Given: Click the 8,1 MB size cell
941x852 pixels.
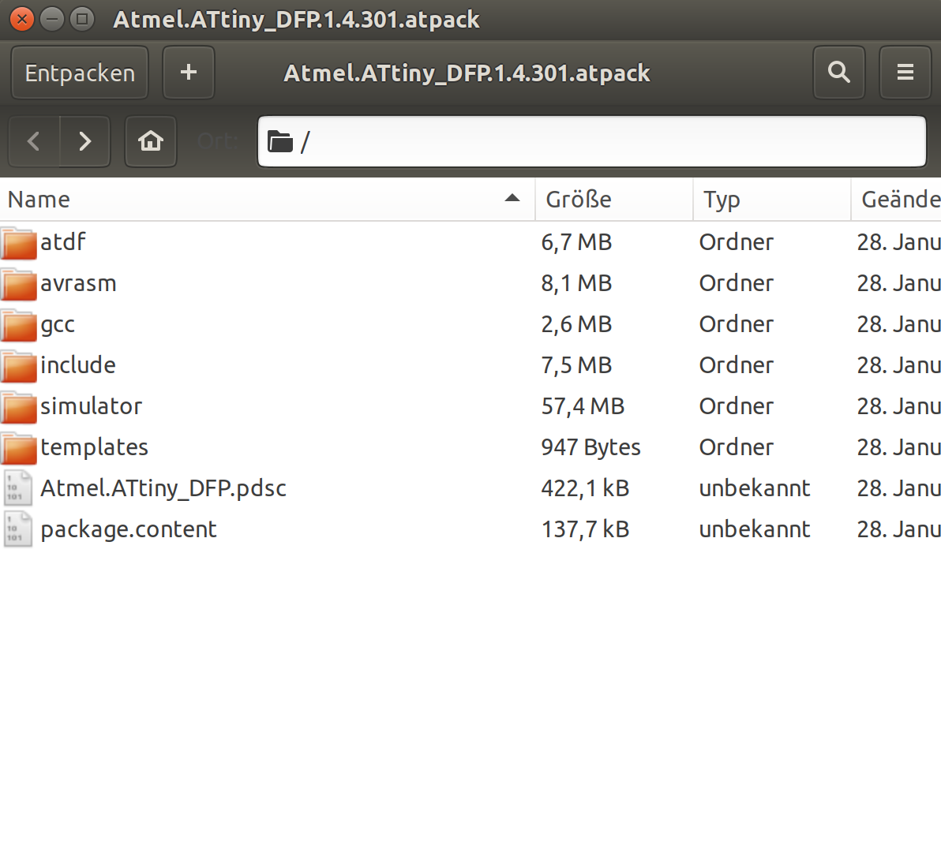Looking at the screenshot, I should click(x=577, y=283).
